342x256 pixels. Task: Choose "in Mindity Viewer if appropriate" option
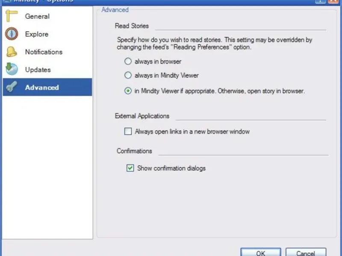128,91
